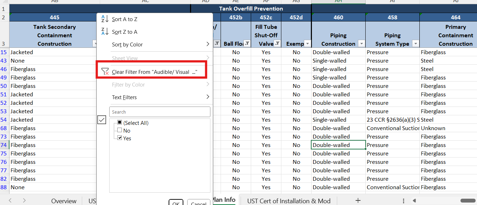The width and height of the screenshot is (477, 205).
Task: Click header cell 452b
Action: [x=236, y=17]
